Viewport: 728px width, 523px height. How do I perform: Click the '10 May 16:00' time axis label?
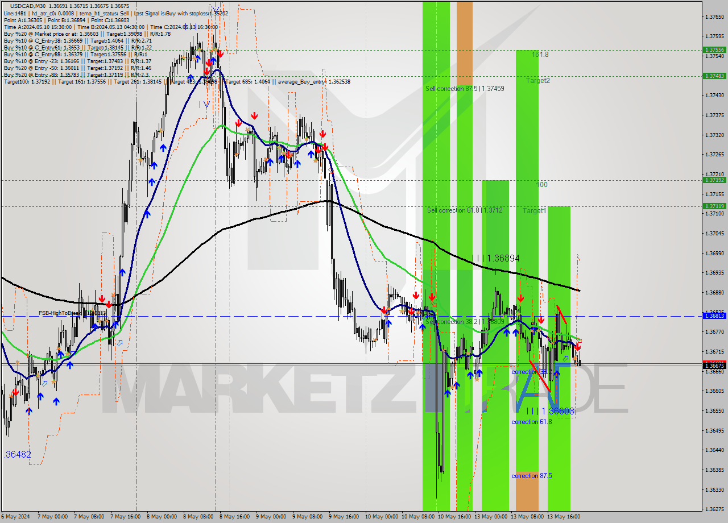point(454,517)
